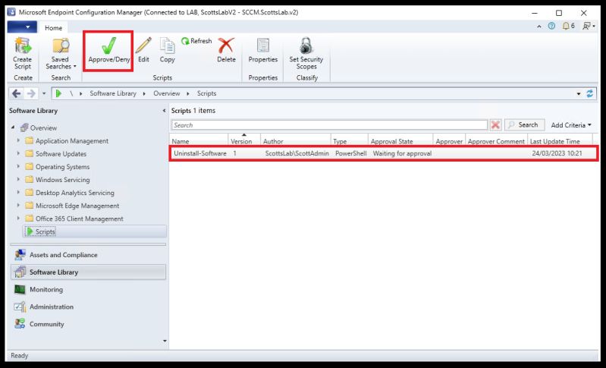The width and height of the screenshot is (606, 368).
Task: Open the blue application menu button
Action: tap(22, 27)
